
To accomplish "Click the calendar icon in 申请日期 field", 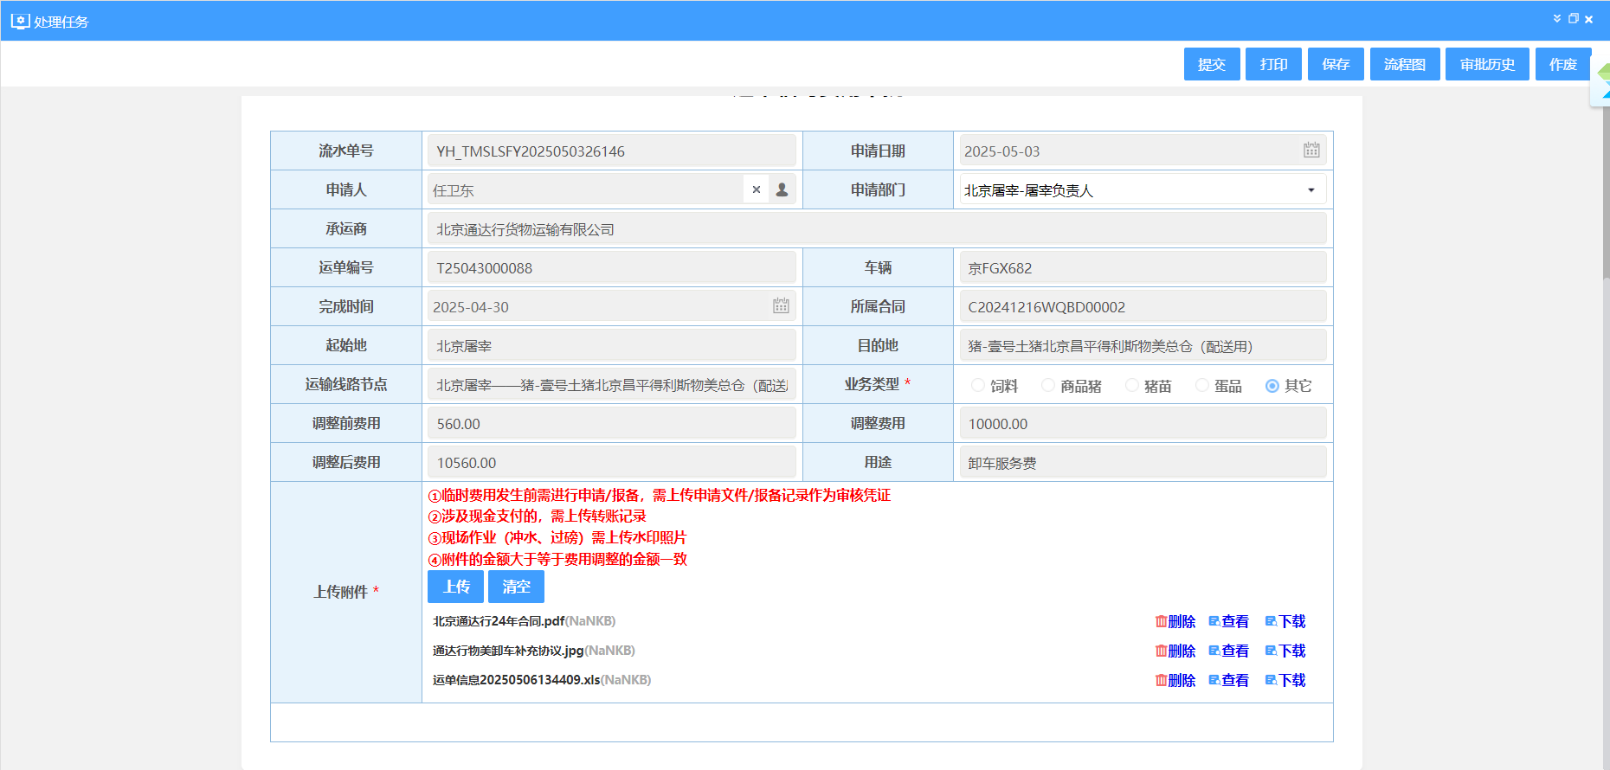I will pos(1311,151).
